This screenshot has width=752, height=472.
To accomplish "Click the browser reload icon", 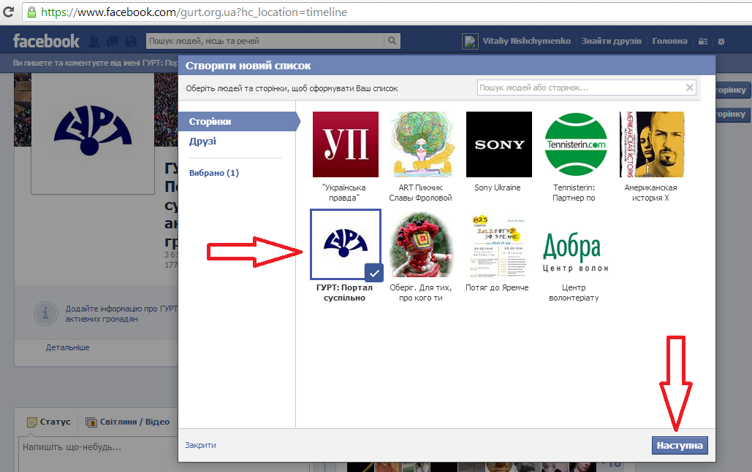I will [8, 12].
